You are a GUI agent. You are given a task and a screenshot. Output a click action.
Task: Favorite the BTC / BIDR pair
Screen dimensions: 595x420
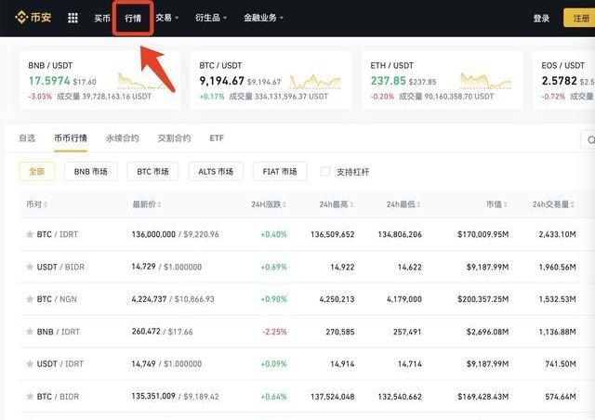(x=30, y=397)
